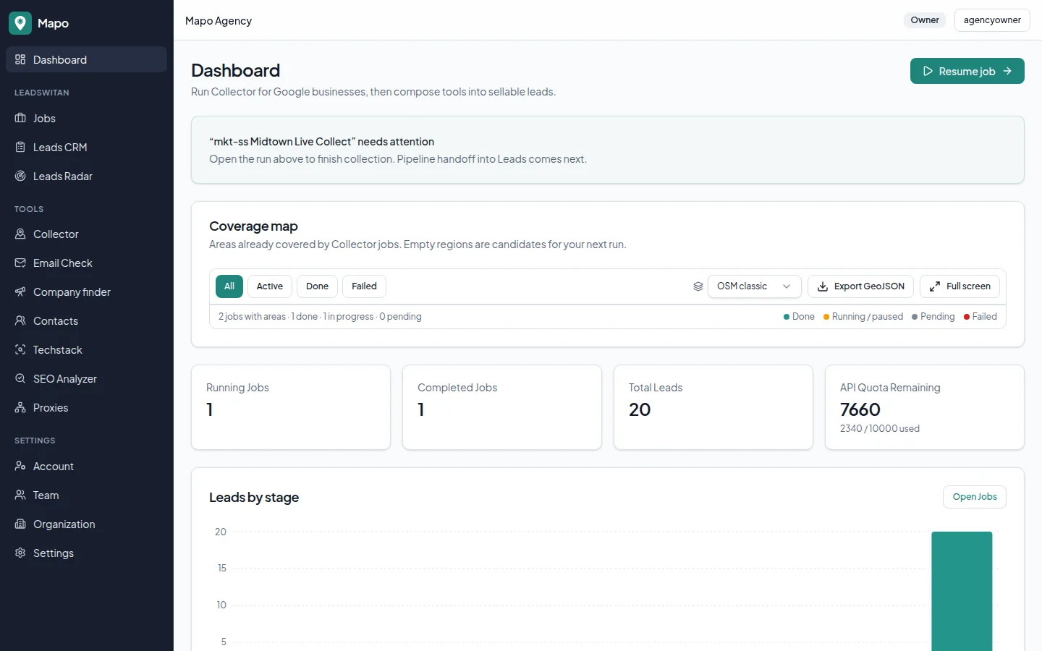Viewport: 1042px width, 651px height.
Task: Click the Full screen map button
Action: (960, 286)
